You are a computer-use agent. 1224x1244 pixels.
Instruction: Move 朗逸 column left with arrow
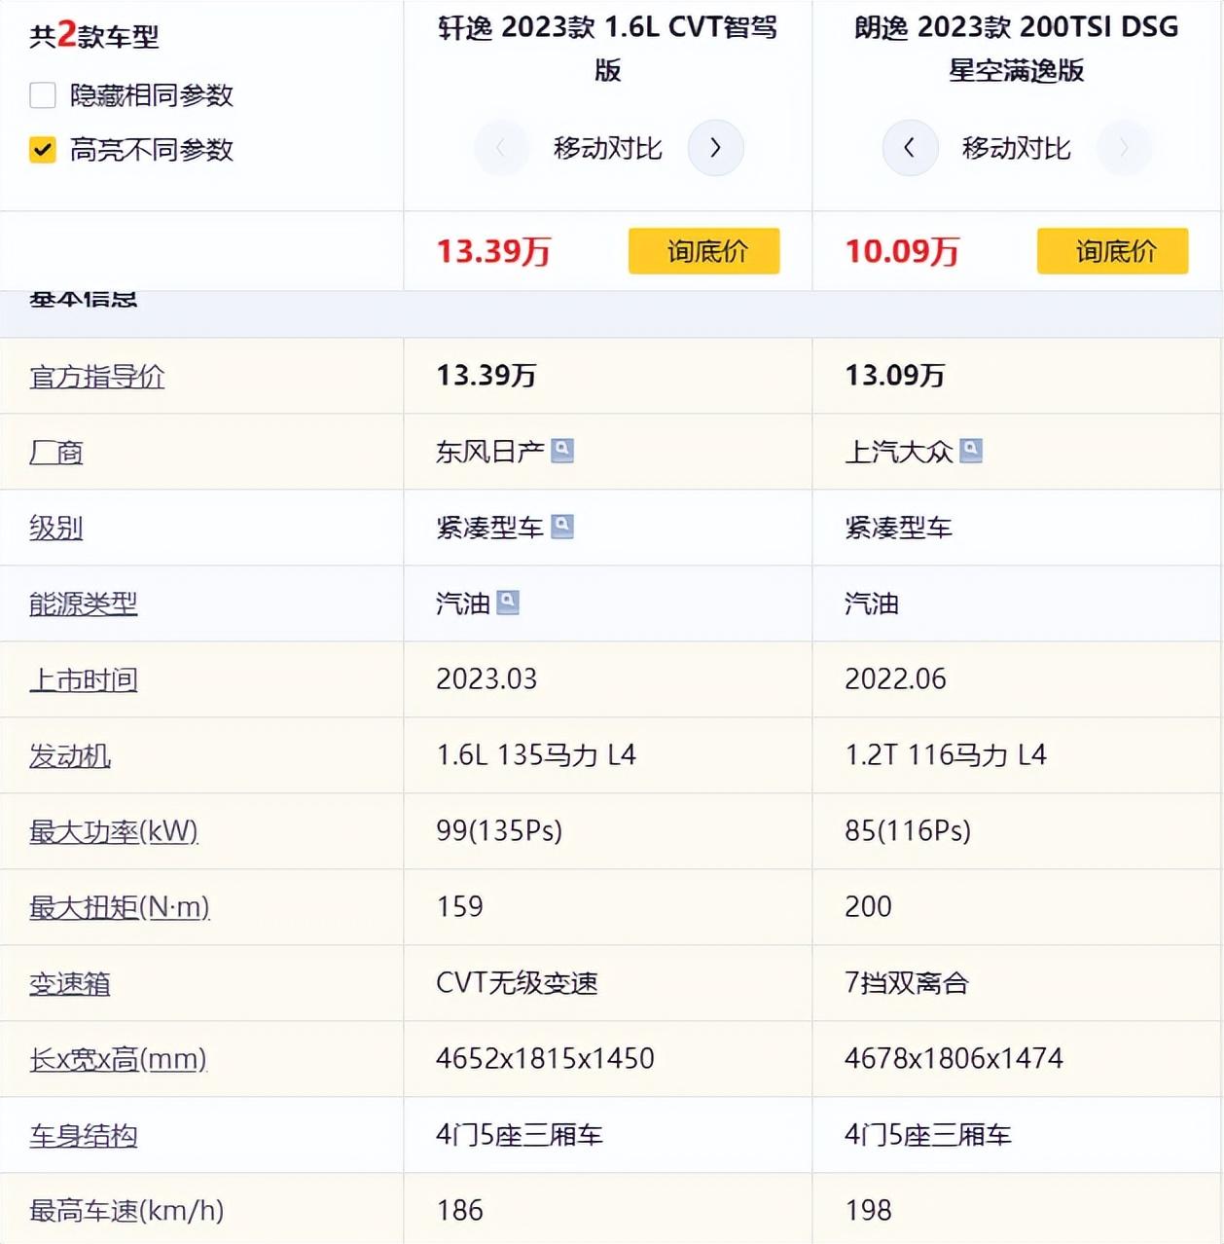coord(910,148)
